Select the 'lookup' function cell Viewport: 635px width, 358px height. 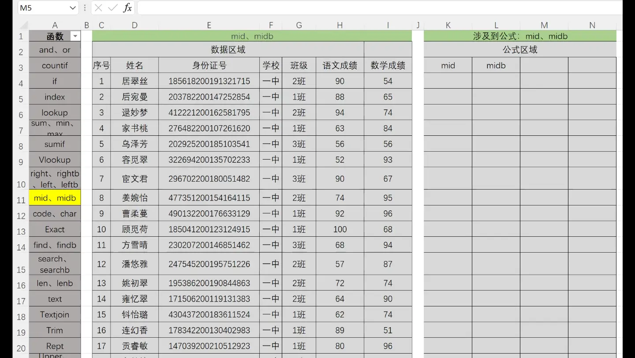(55, 113)
